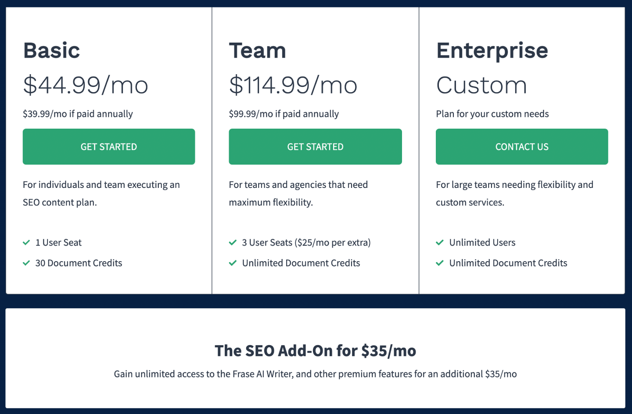Select the Team plan heading
632x414 pixels.
[257, 50]
